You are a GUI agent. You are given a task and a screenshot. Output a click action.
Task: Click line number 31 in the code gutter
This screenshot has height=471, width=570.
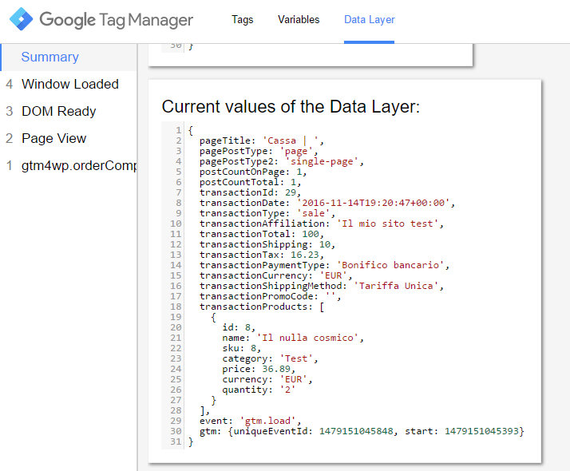pos(176,441)
